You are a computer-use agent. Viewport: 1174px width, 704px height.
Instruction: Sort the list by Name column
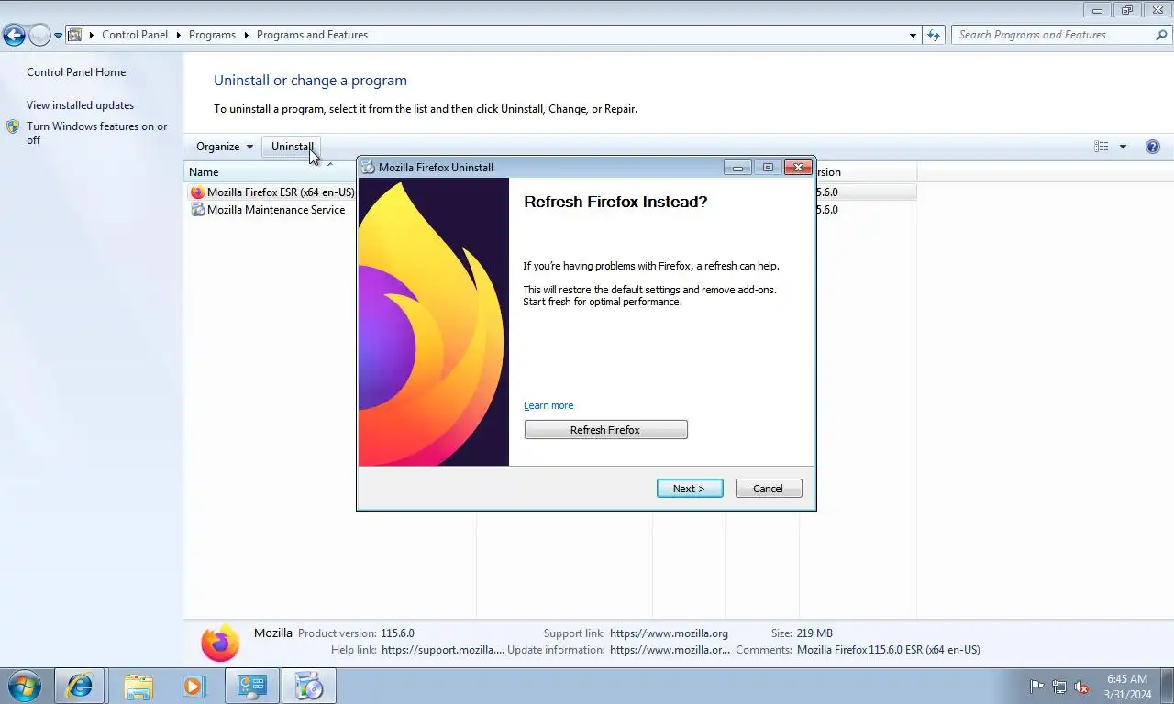[204, 172]
